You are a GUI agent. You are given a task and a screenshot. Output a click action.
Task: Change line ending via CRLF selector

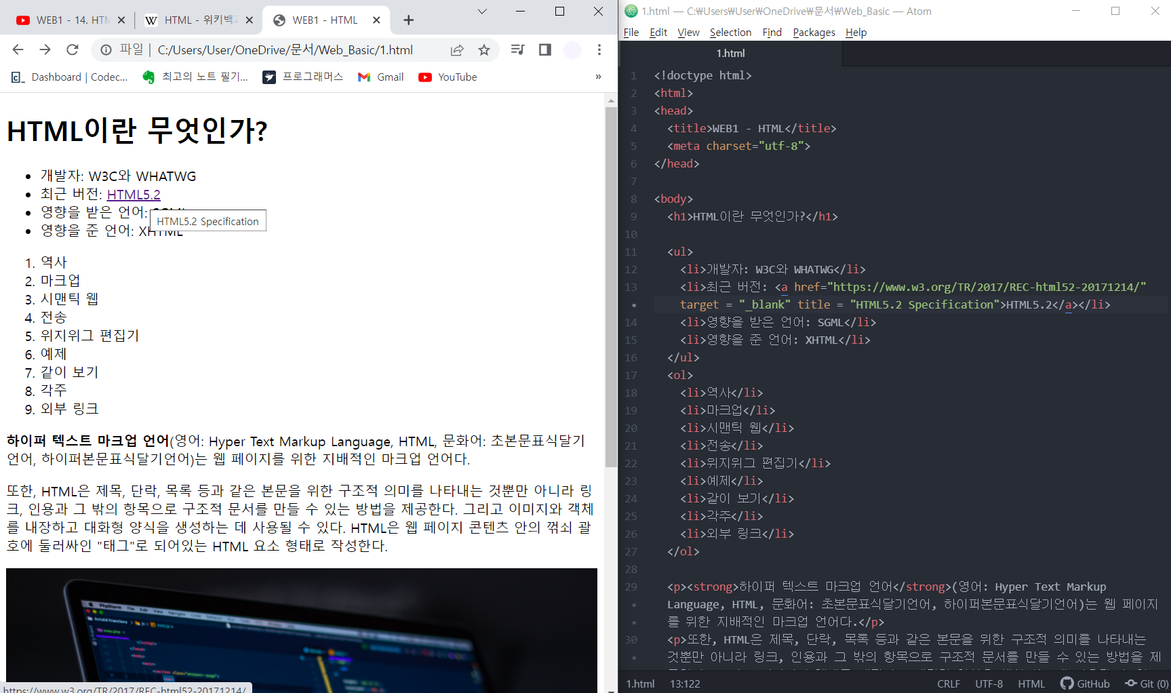948,684
